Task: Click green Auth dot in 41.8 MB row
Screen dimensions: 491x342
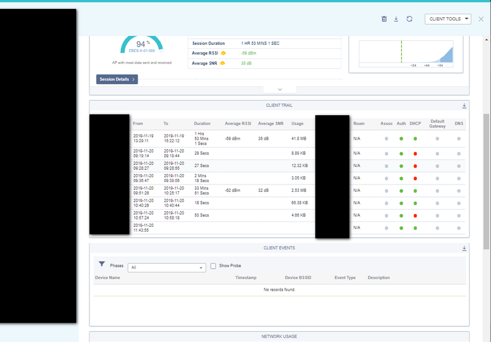Action: pos(401,139)
